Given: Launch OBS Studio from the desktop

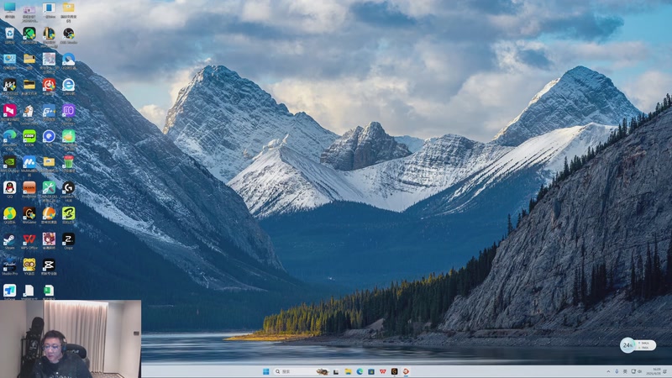Looking at the screenshot, I should [x=69, y=34].
